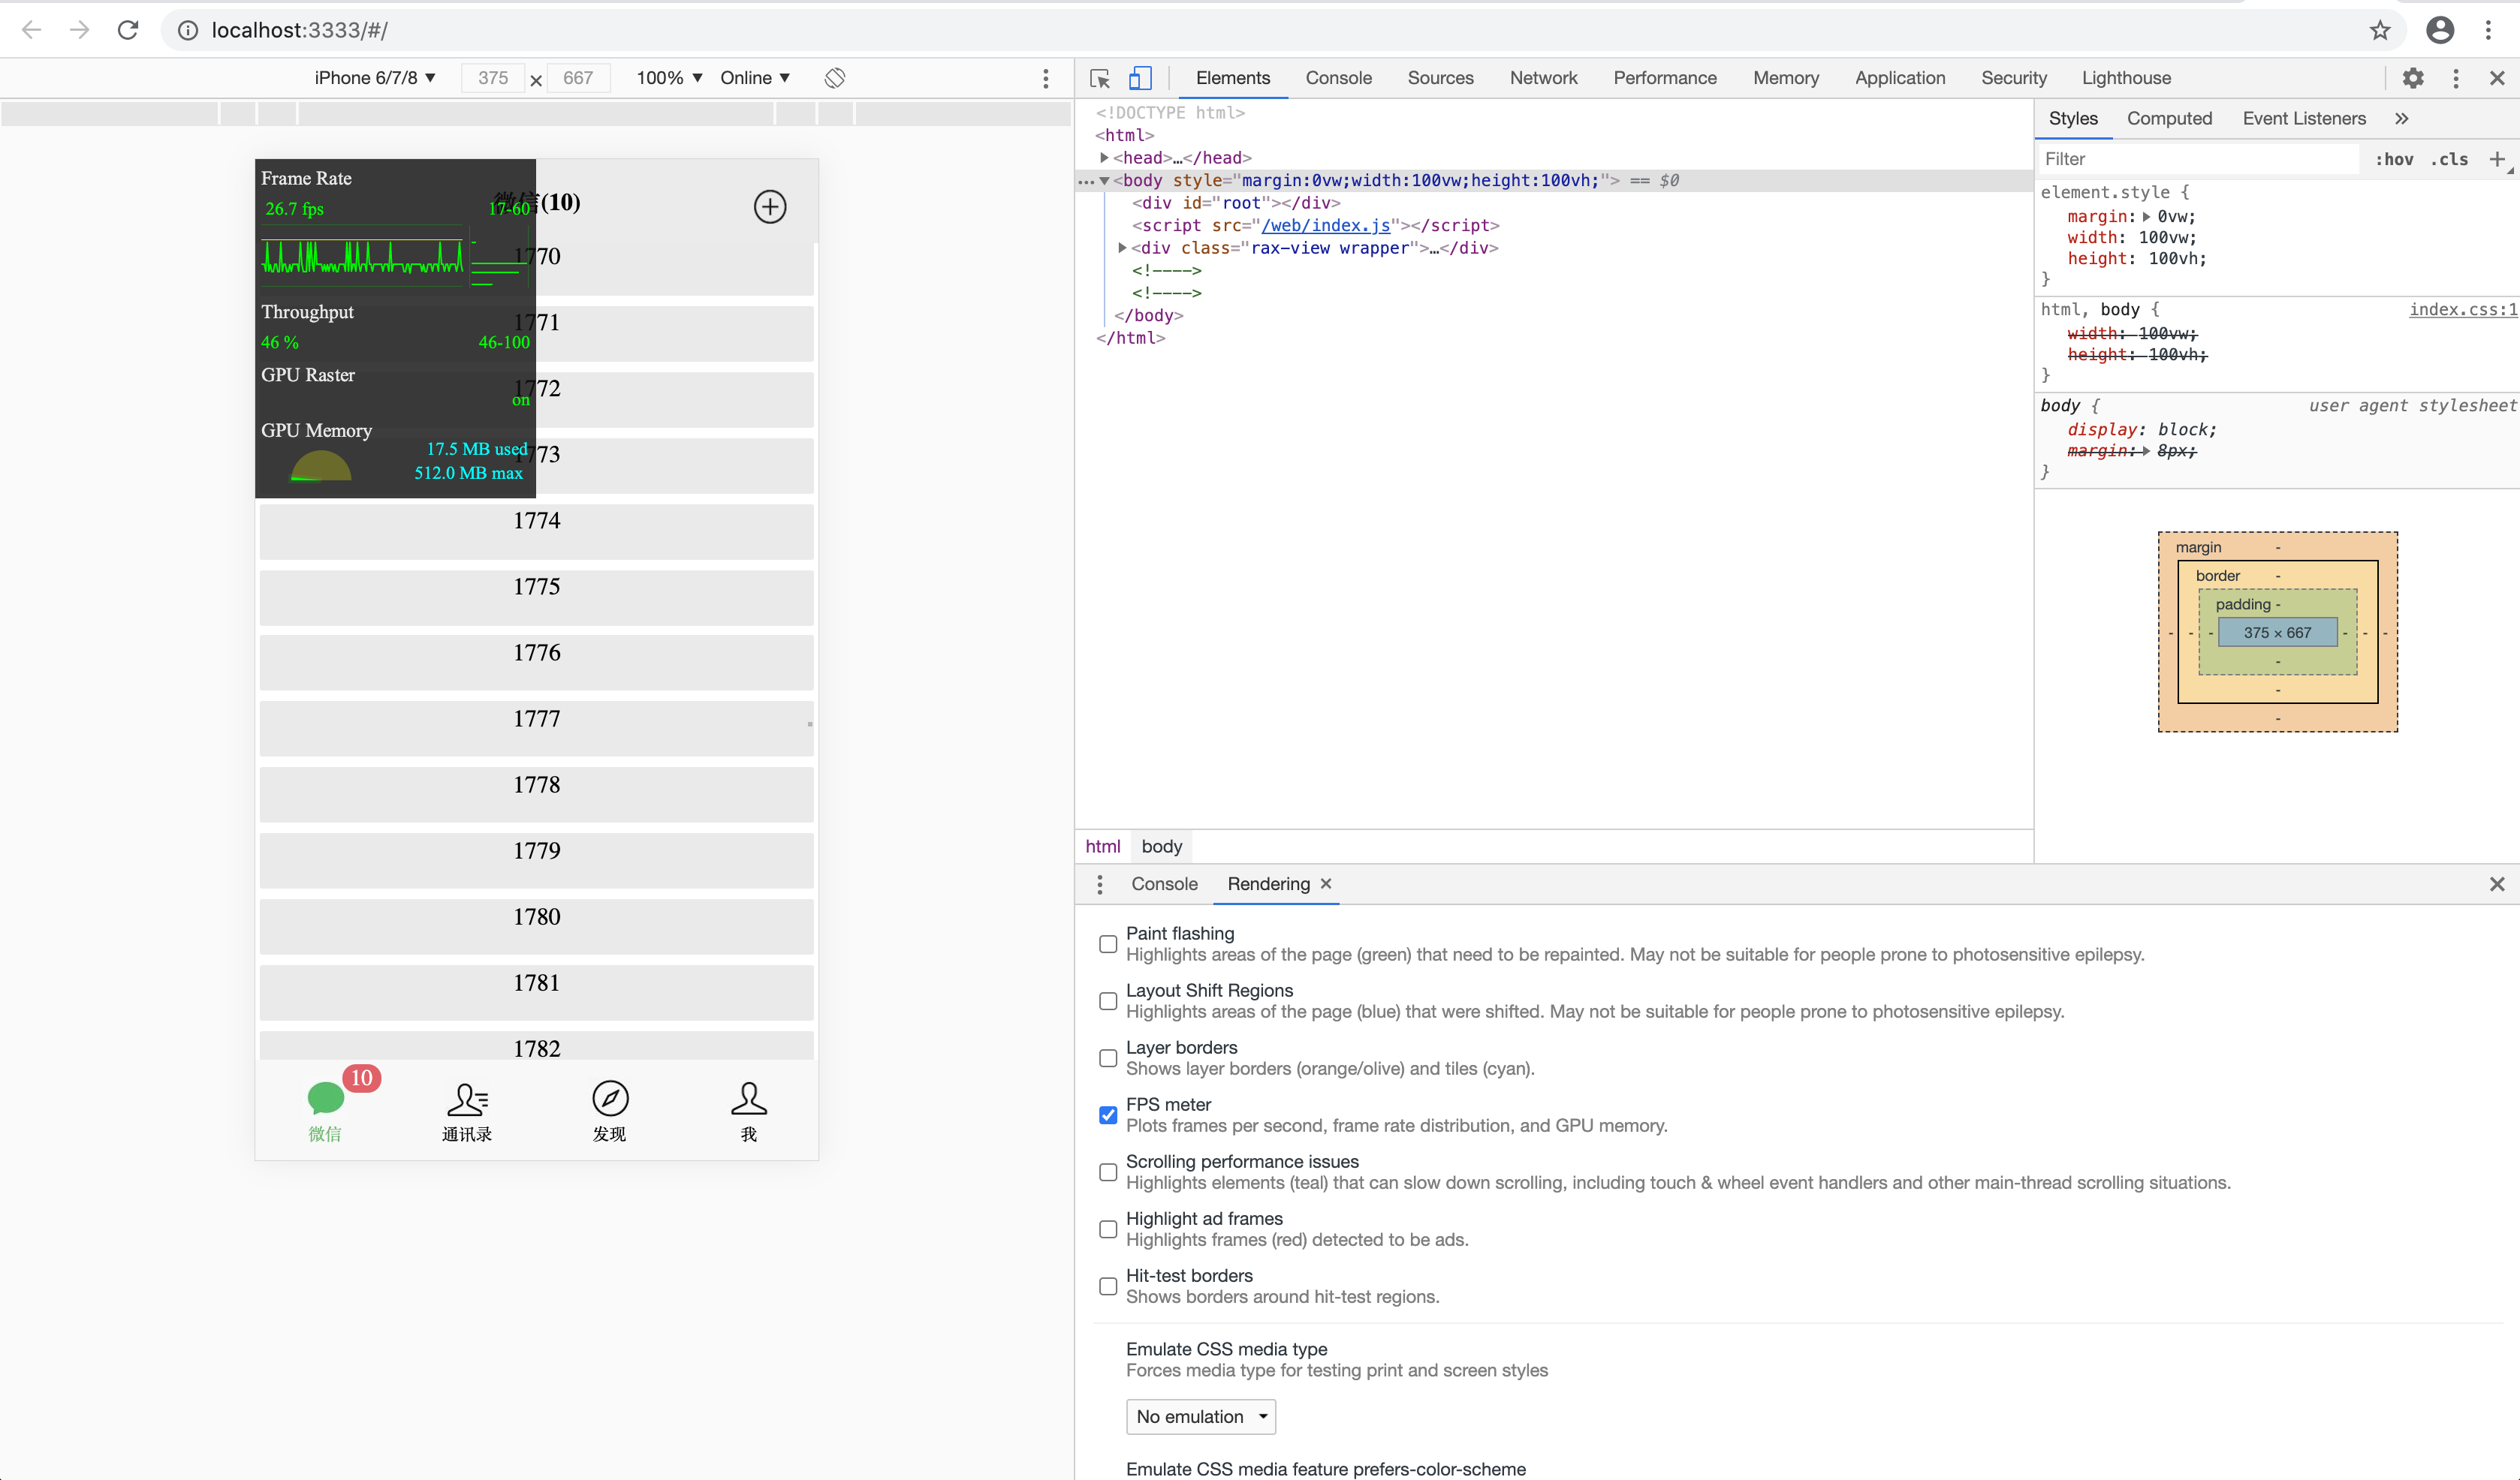Add a new style rule with plus
Image resolution: width=2520 pixels, height=1480 pixels.
point(2497,159)
